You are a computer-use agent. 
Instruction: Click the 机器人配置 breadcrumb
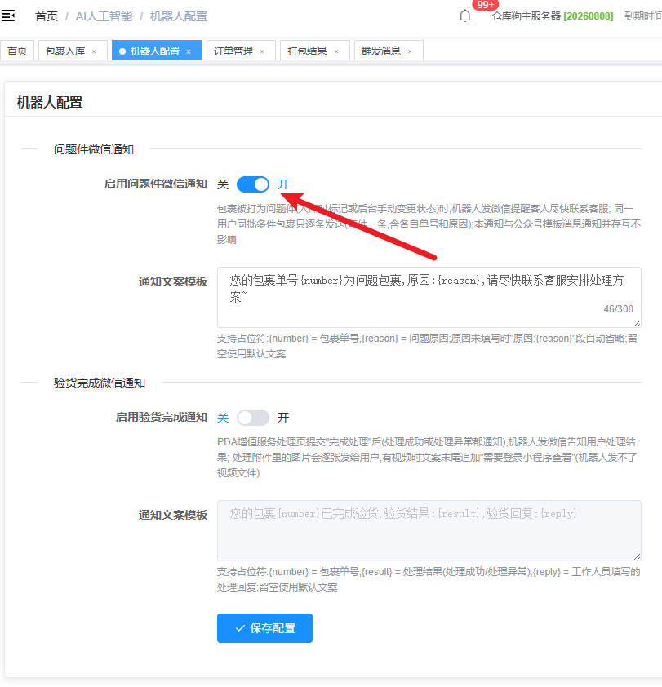[179, 16]
